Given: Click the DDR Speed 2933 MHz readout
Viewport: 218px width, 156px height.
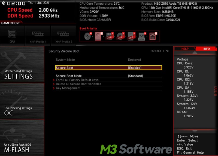Looking at the screenshot, I should click(x=33, y=16).
